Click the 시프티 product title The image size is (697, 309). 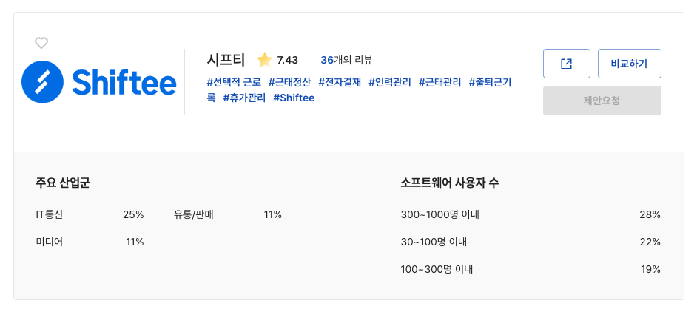tap(226, 60)
